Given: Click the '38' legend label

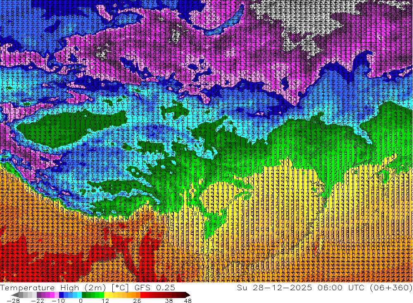Looking at the screenshot, I should tap(169, 301).
